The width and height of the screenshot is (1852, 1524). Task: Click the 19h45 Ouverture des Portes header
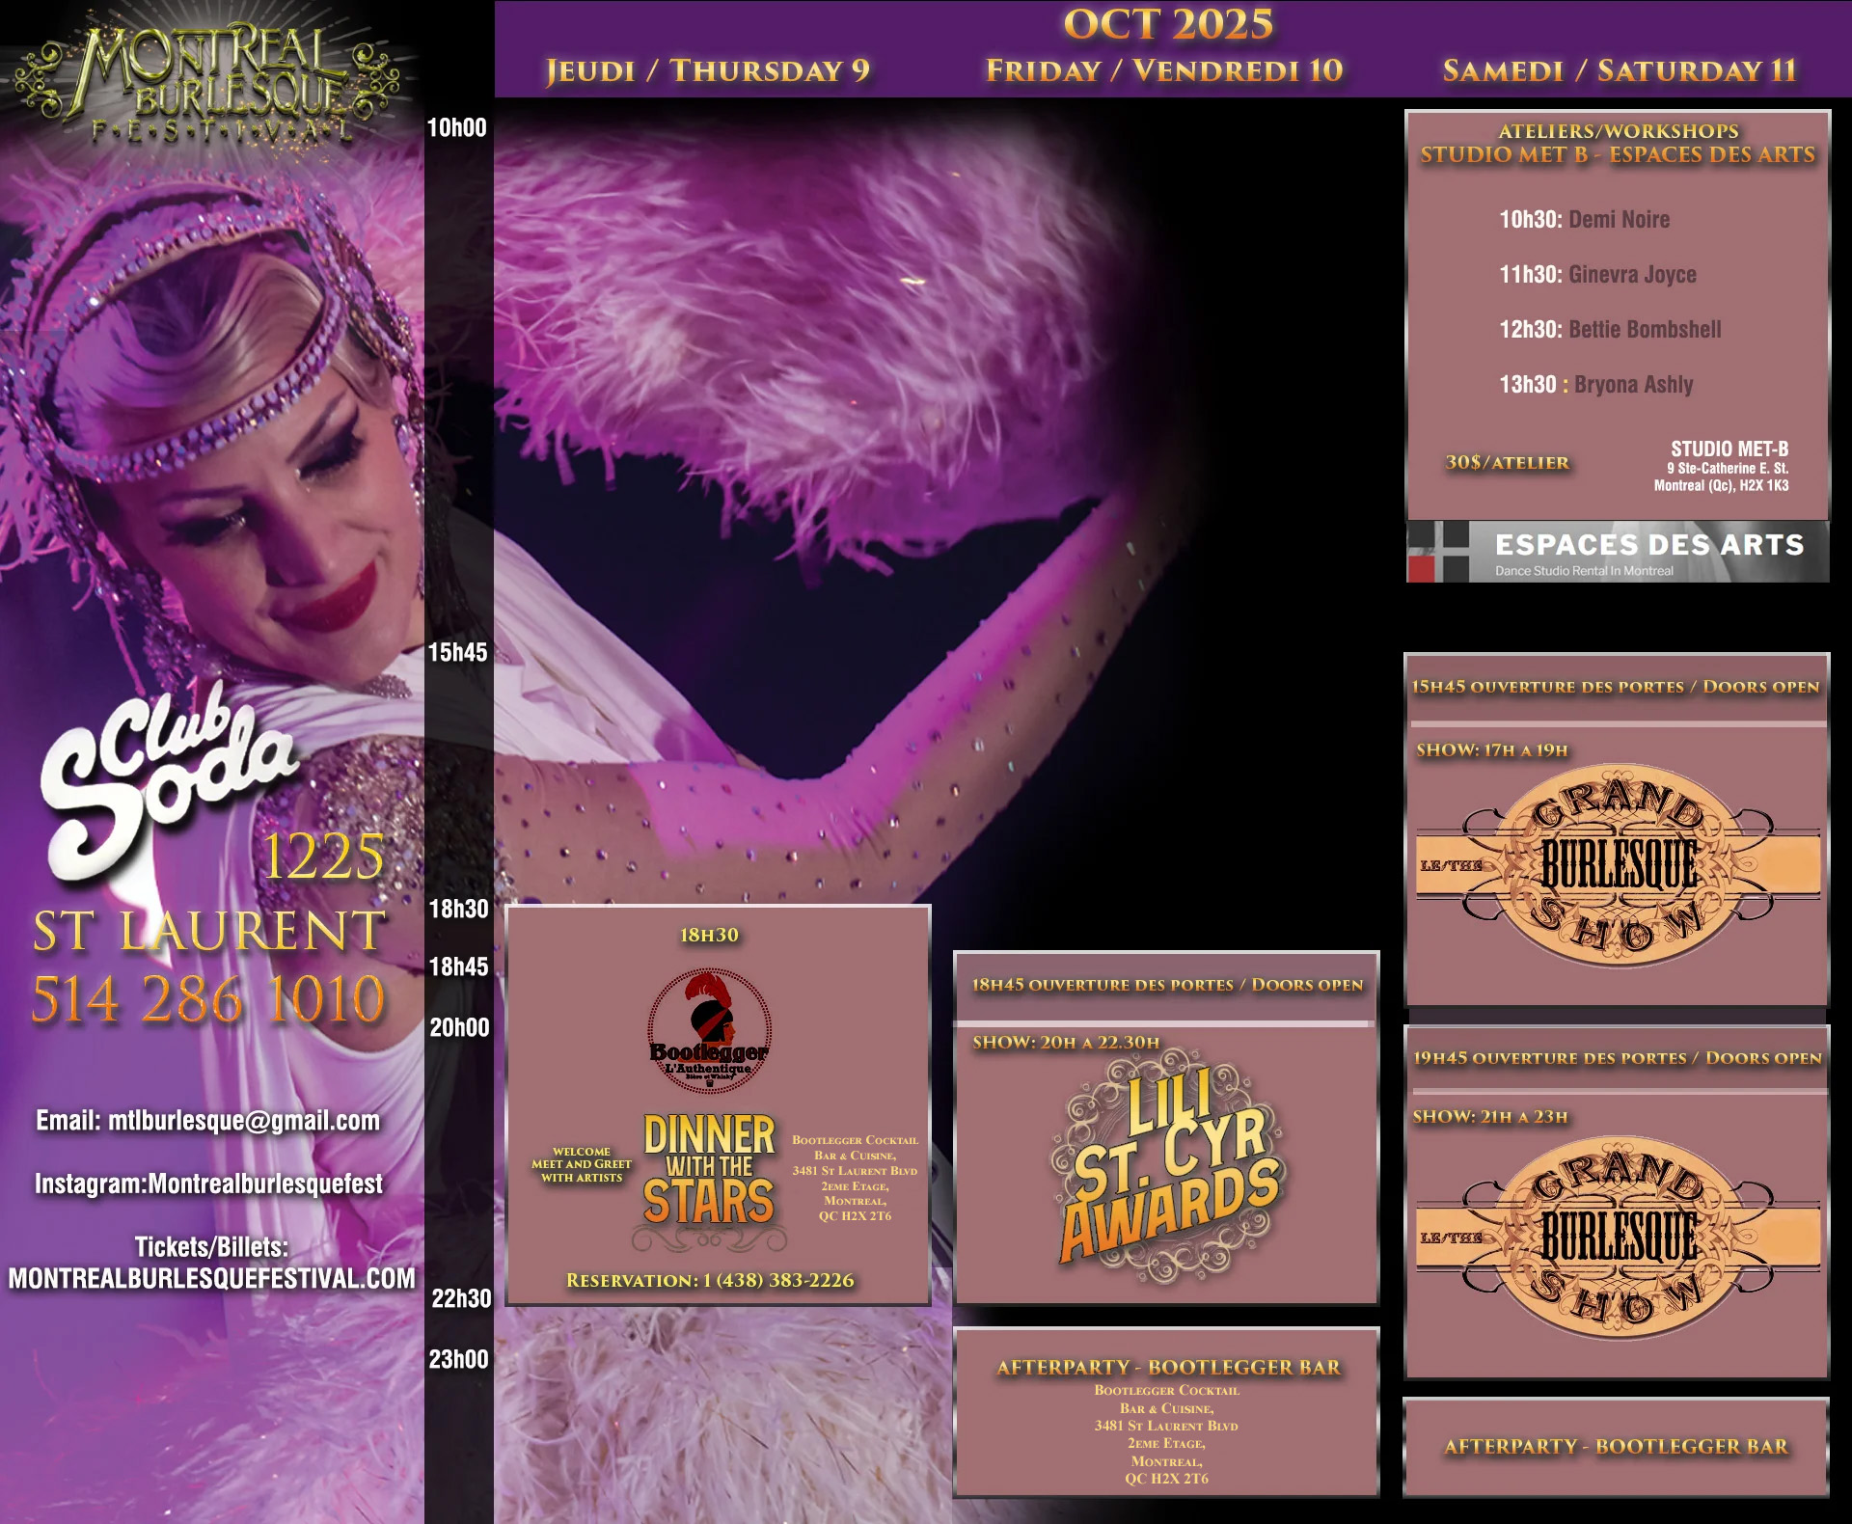pos(1618,1058)
